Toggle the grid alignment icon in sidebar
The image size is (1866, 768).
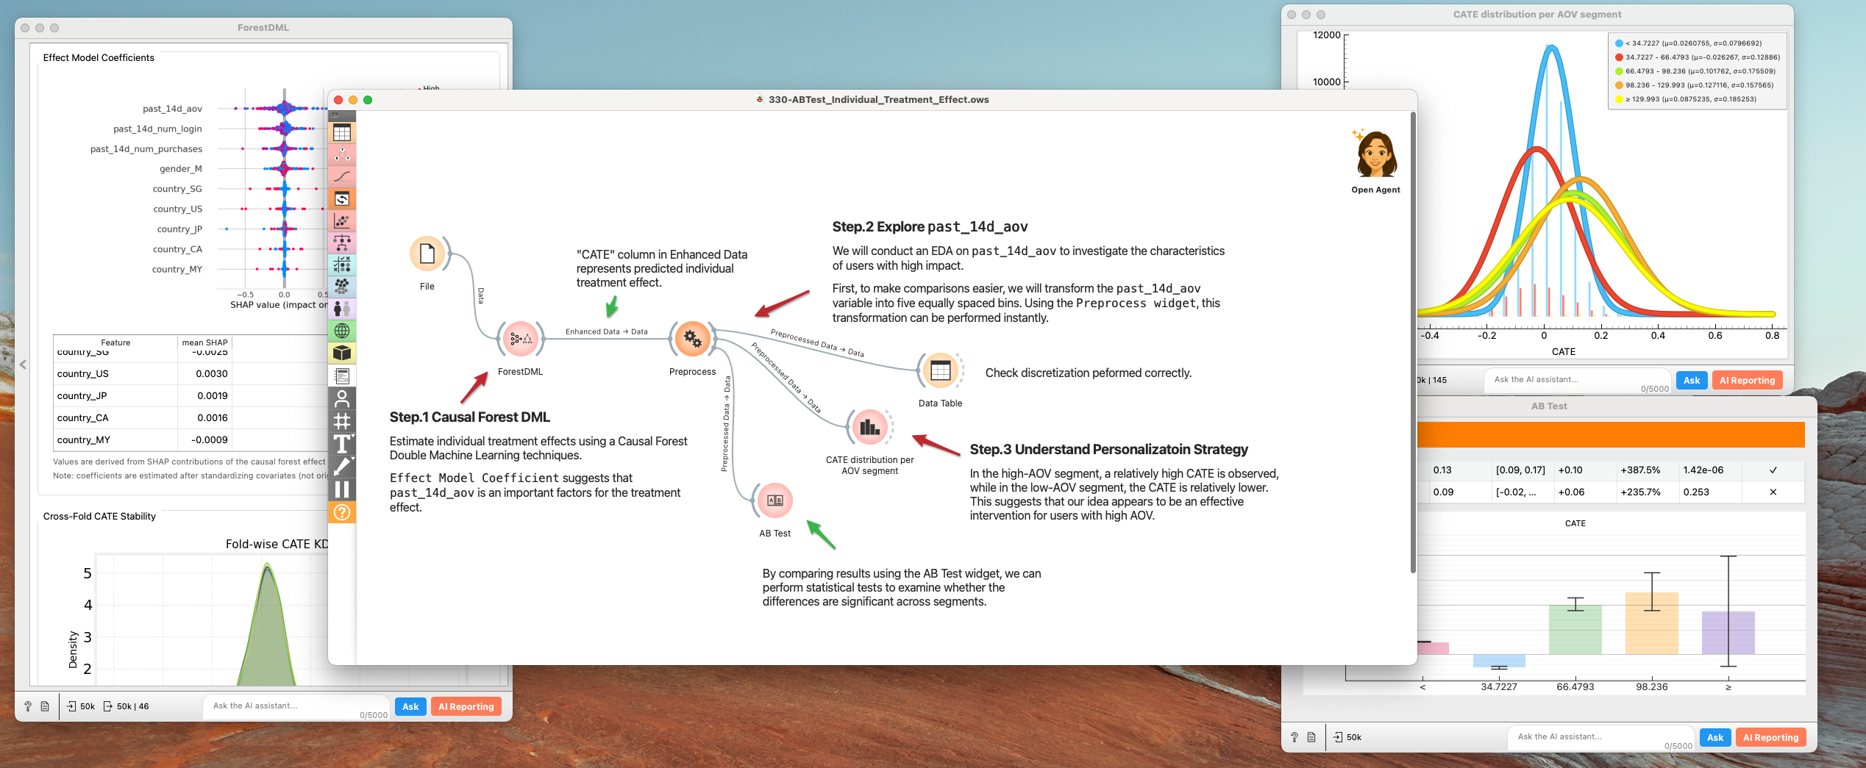[342, 421]
